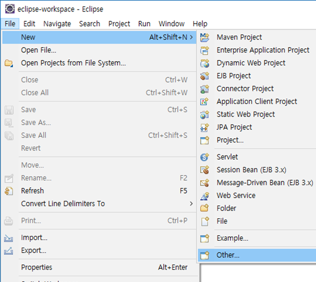Image resolution: width=316 pixels, height=282 pixels.
Task: Click the Save floppy disk icon
Action: pos(9,110)
